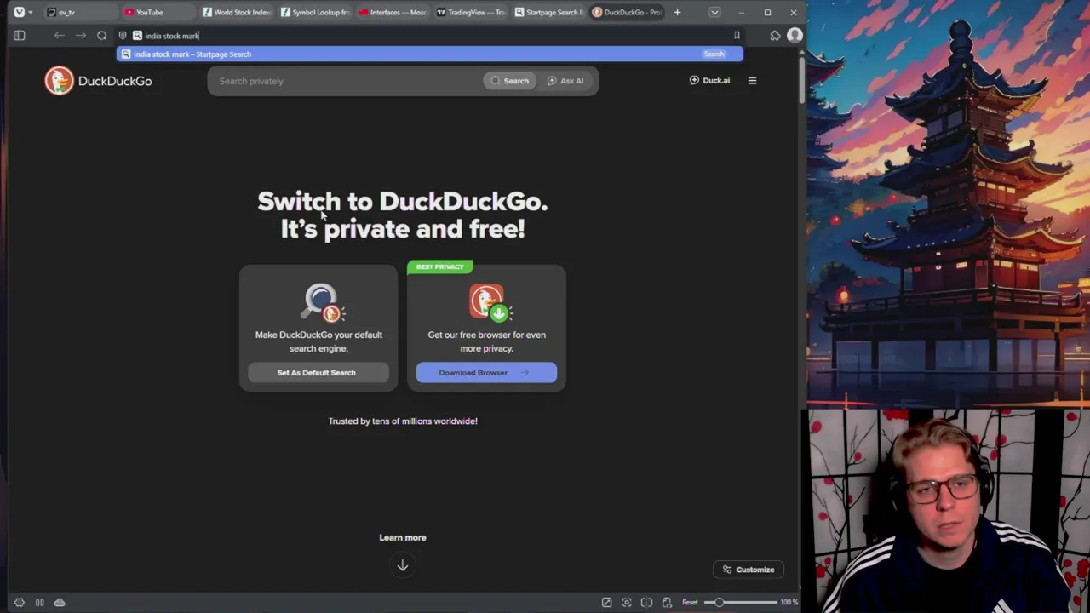1090x613 pixels.
Task: Open settings gear in status bar
Action: click(20, 603)
